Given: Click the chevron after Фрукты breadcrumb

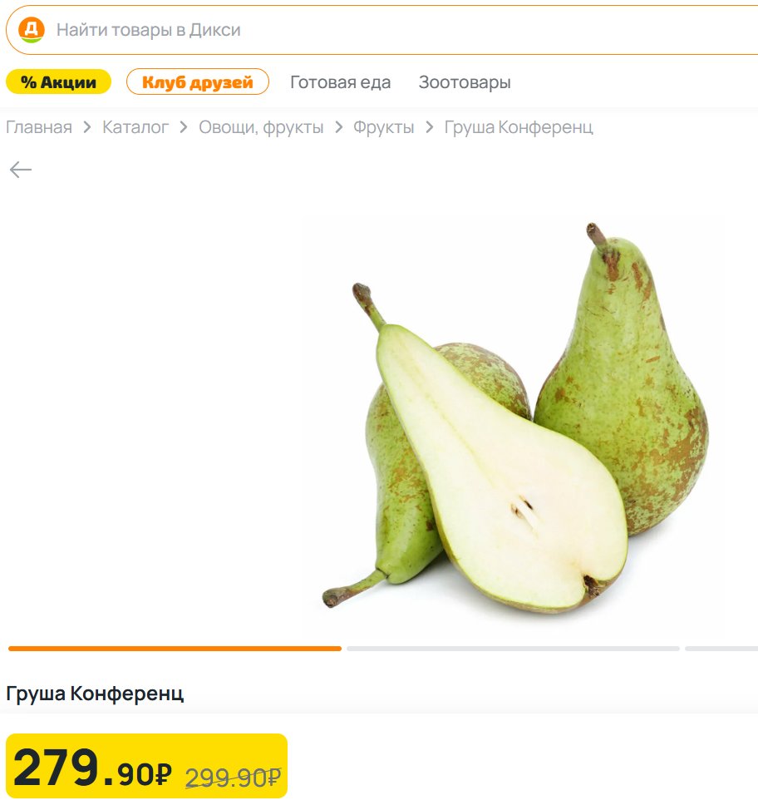Looking at the screenshot, I should pyautogui.click(x=430, y=126).
